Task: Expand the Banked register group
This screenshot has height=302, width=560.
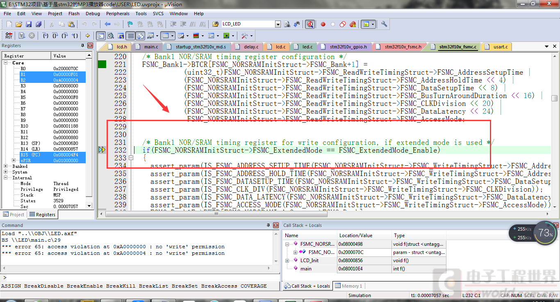Action: pyautogui.click(x=6, y=166)
